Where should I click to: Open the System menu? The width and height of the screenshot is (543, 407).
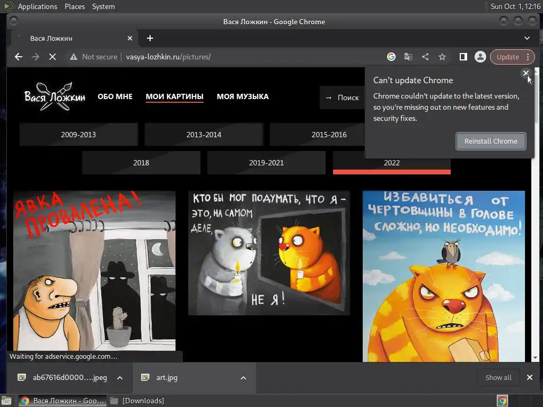coord(103,6)
